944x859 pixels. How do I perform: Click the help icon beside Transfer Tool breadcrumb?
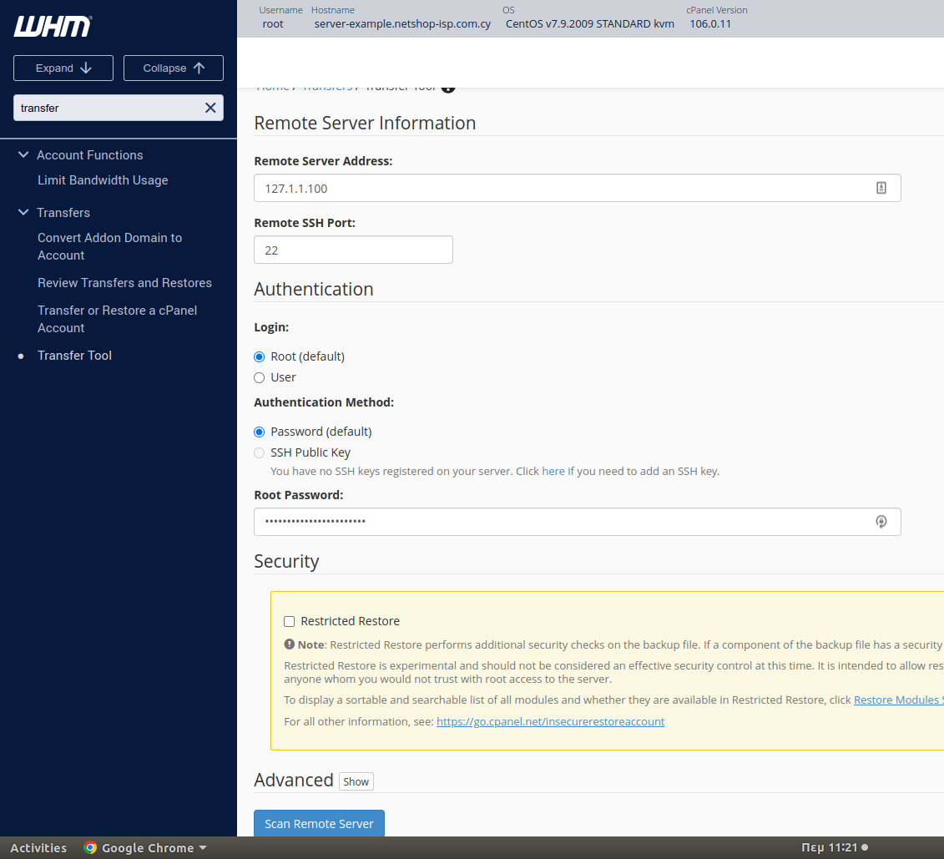point(448,88)
